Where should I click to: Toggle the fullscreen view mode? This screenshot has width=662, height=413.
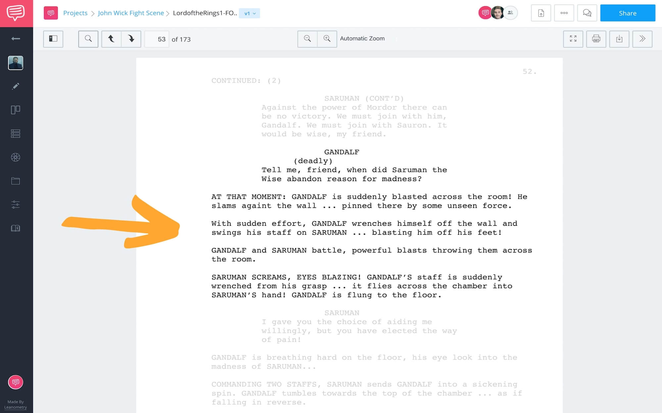[x=572, y=39]
